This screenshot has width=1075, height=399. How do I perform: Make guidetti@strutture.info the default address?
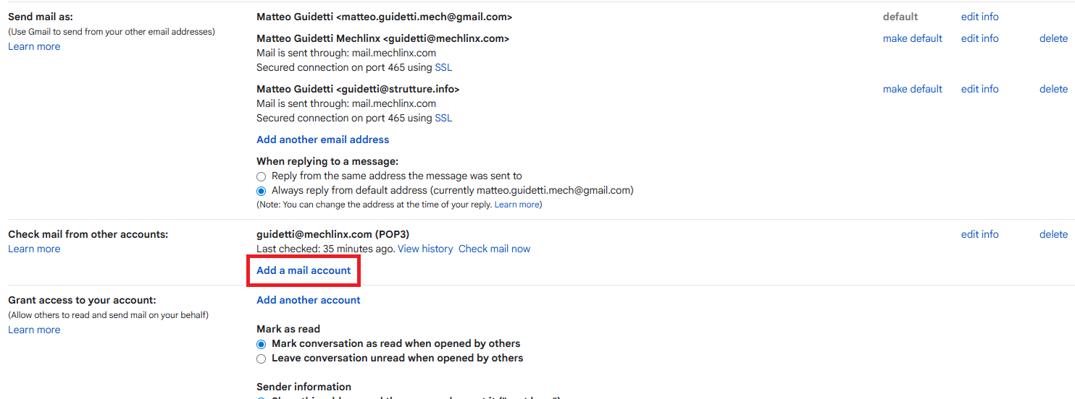click(x=912, y=89)
